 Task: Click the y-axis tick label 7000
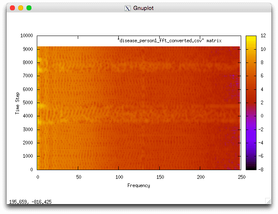coord(28,76)
